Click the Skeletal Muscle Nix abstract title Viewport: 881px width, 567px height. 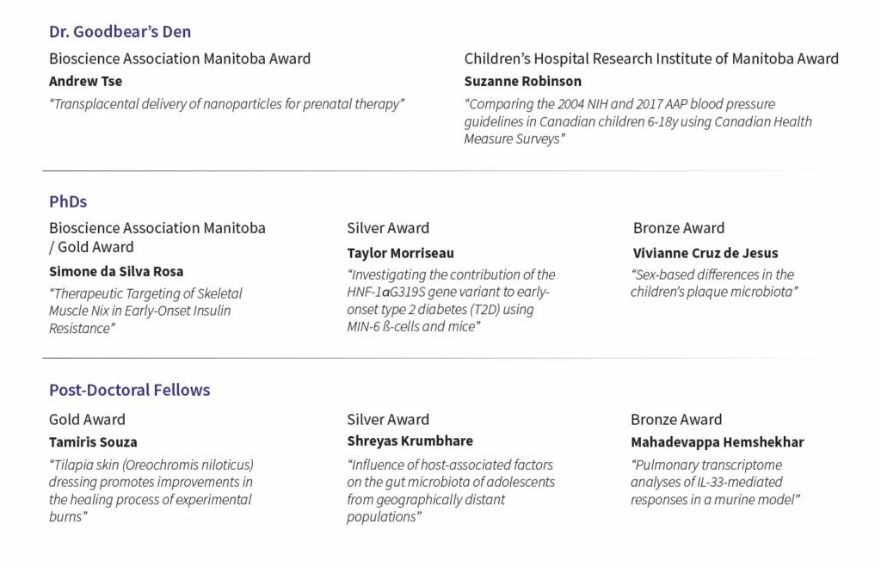[145, 311]
